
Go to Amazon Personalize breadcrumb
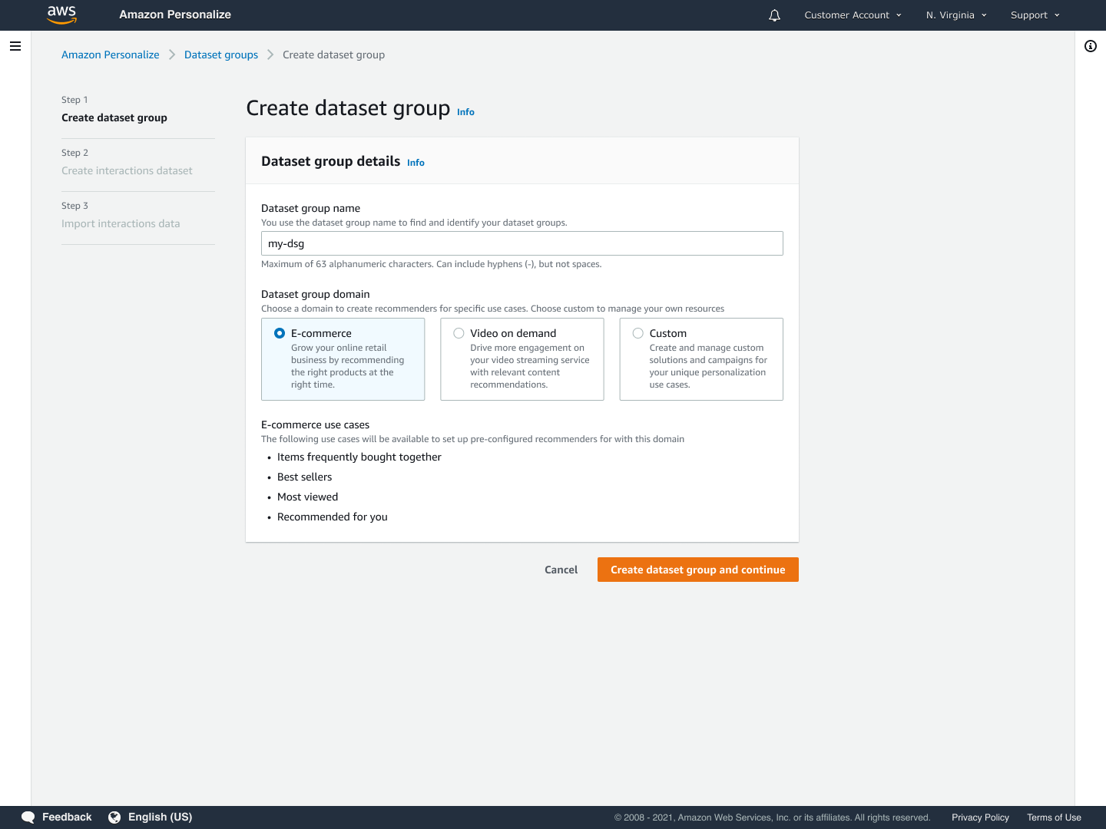pyautogui.click(x=111, y=54)
